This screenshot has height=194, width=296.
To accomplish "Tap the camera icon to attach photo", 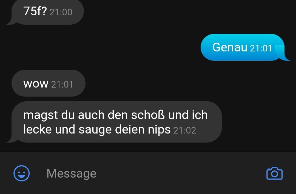I will coord(274,173).
